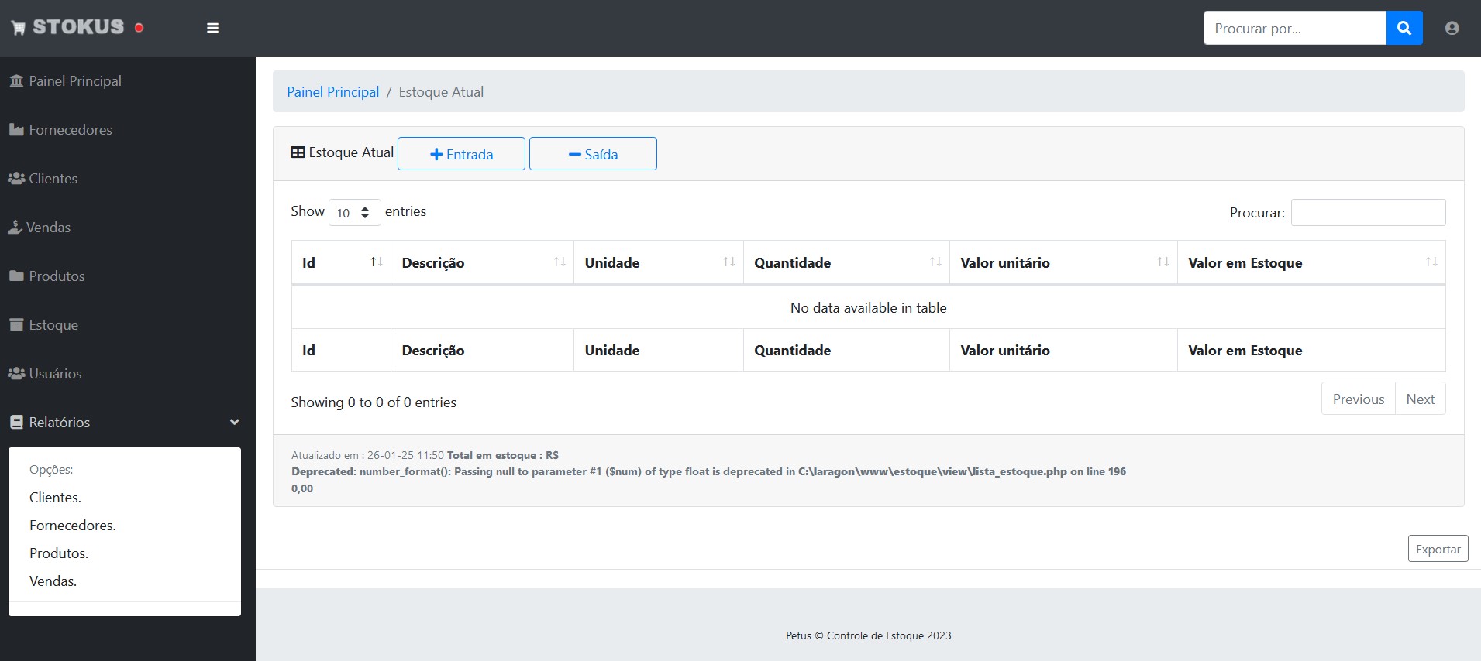The width and height of the screenshot is (1481, 661).
Task: Follow the Painel Principal breadcrumb link
Action: [332, 92]
